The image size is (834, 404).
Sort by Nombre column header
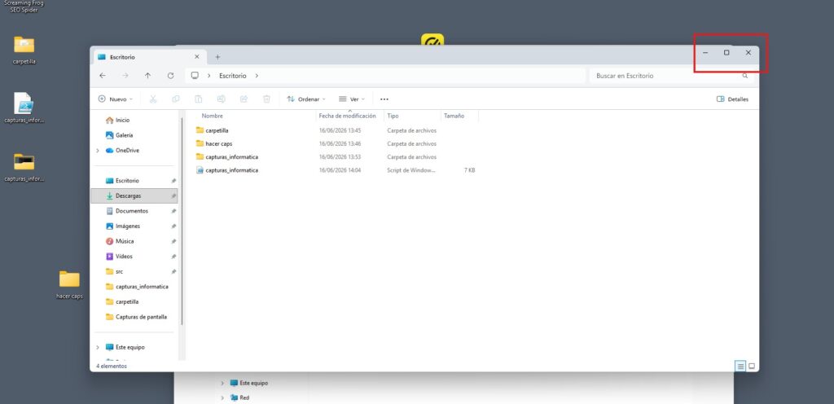(x=213, y=116)
